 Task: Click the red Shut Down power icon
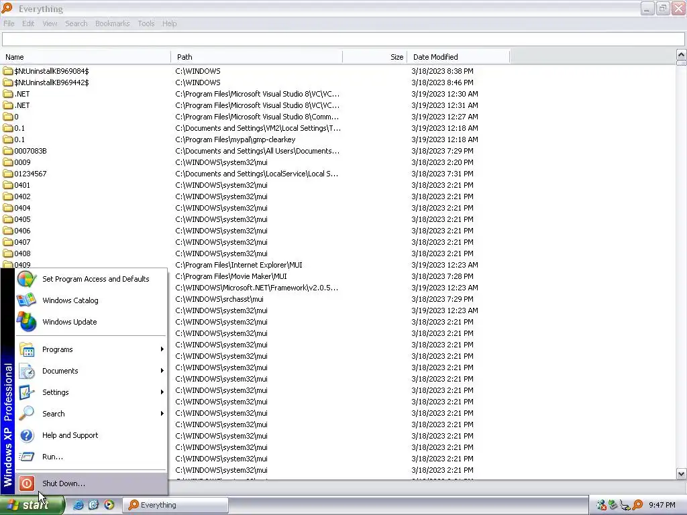(x=27, y=483)
